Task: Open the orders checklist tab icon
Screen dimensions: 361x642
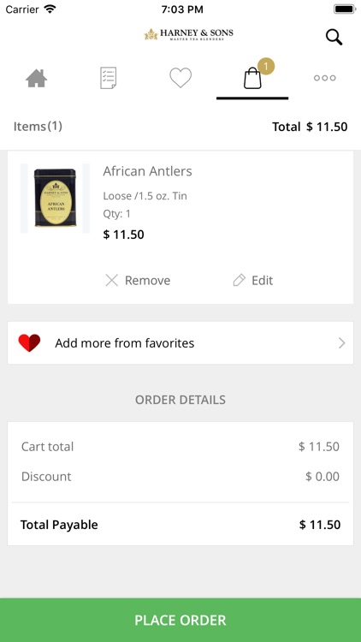Action: (109, 78)
